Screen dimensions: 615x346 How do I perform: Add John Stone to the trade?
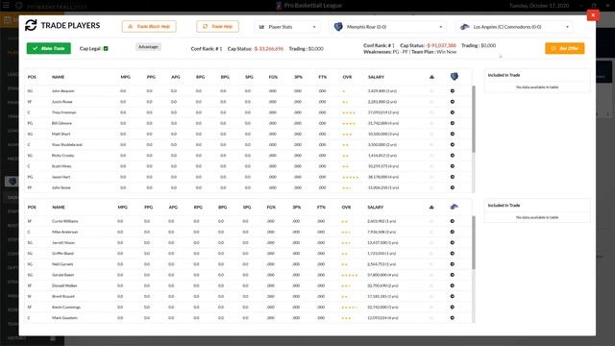453,188
